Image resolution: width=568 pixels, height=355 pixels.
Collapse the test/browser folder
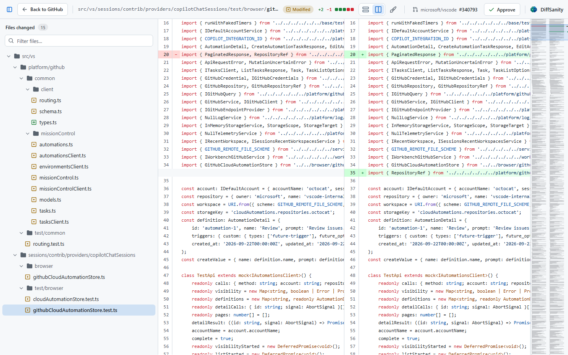(x=21, y=288)
